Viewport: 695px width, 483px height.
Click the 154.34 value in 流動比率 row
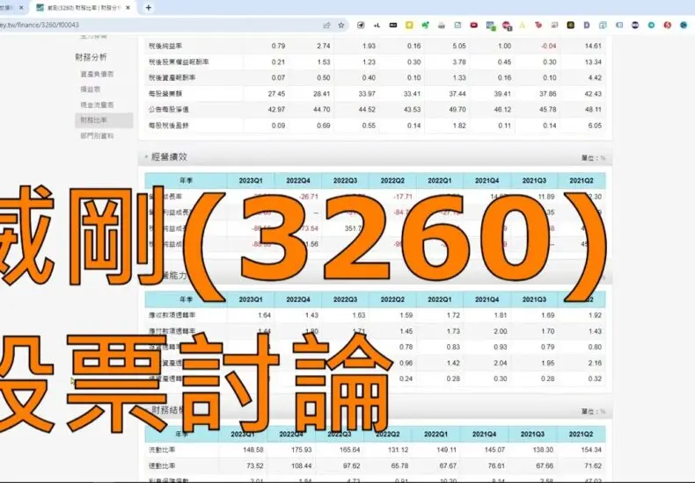click(x=591, y=450)
